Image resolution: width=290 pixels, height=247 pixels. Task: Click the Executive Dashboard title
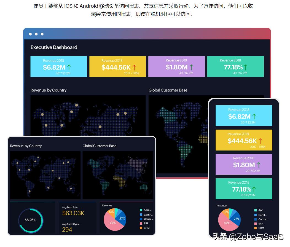(x=54, y=47)
